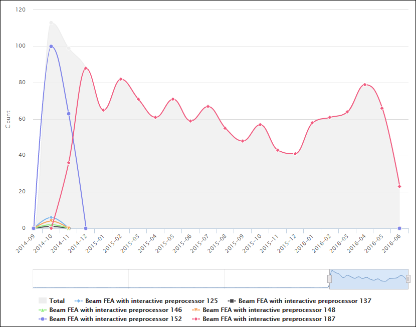Screen dimensions: 416x327
Task: Click the highlighted range in the navigator
Action: point(369,278)
